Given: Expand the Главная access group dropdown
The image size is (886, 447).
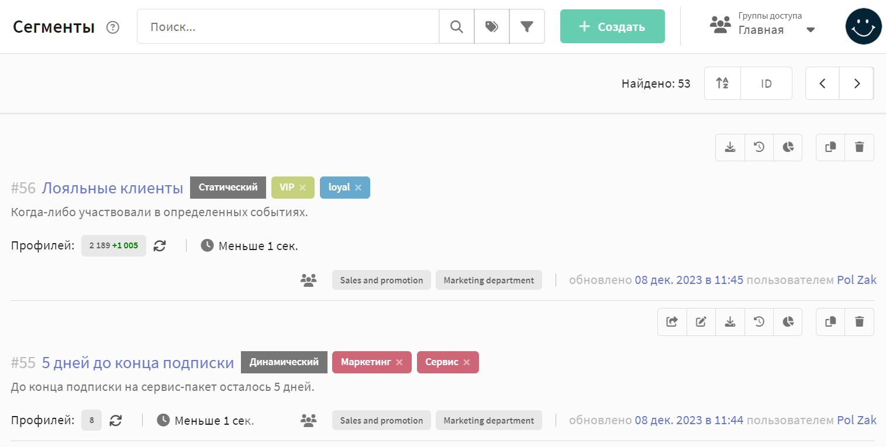Looking at the screenshot, I should pyautogui.click(x=811, y=30).
